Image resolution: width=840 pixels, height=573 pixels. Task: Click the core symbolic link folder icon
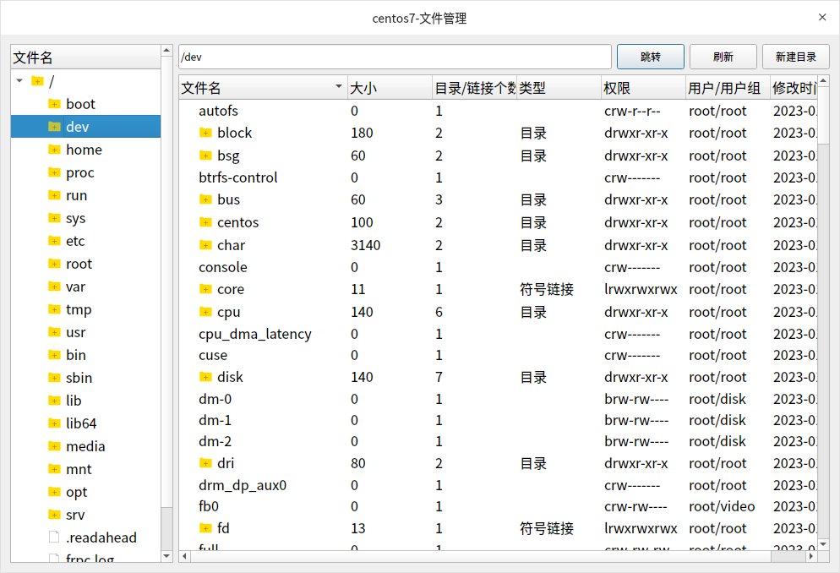(206, 289)
